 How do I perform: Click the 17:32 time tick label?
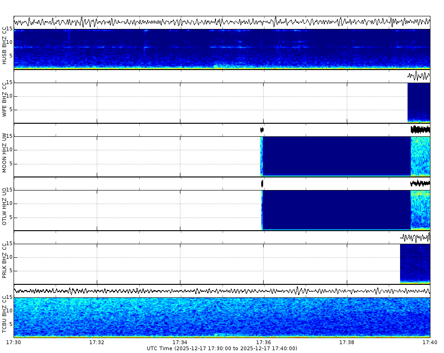tap(97, 342)
